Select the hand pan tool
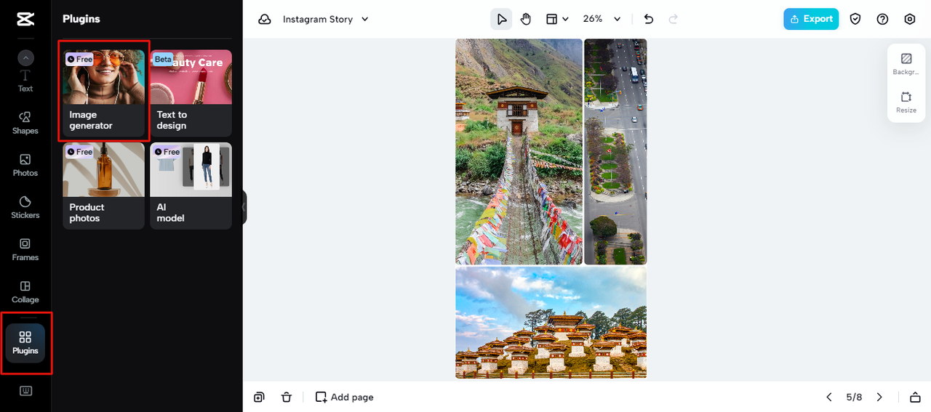 (526, 20)
